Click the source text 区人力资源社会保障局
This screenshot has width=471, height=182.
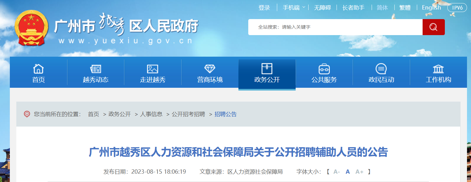click(x=255, y=172)
